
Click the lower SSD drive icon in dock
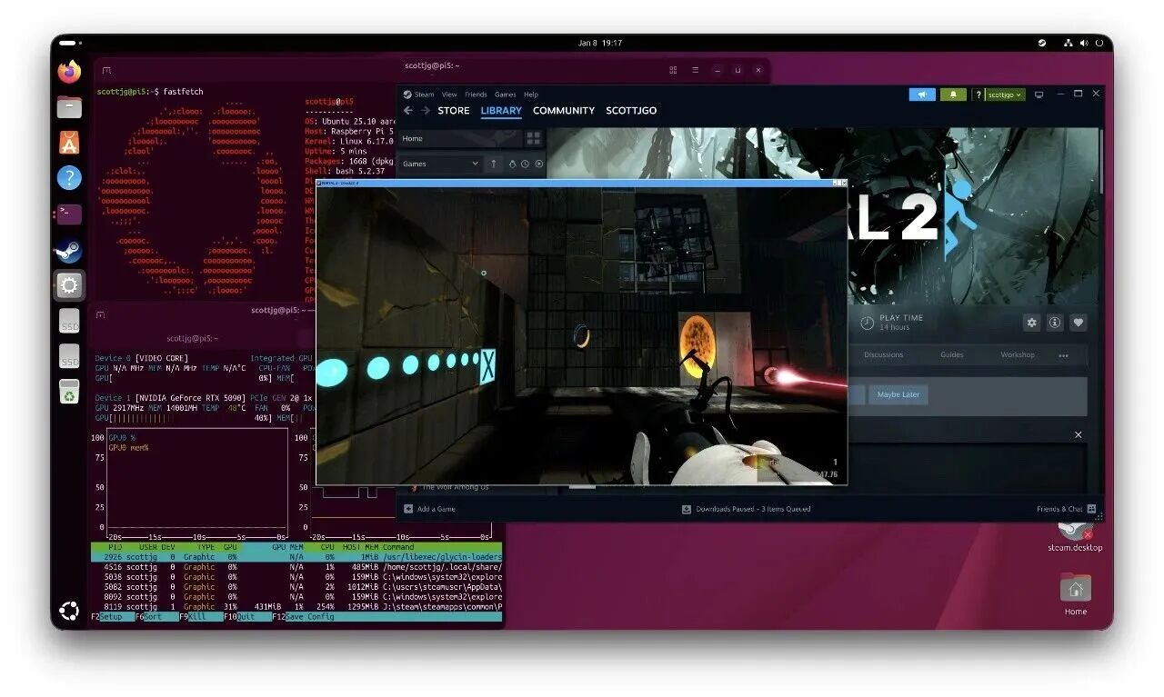[x=69, y=356]
